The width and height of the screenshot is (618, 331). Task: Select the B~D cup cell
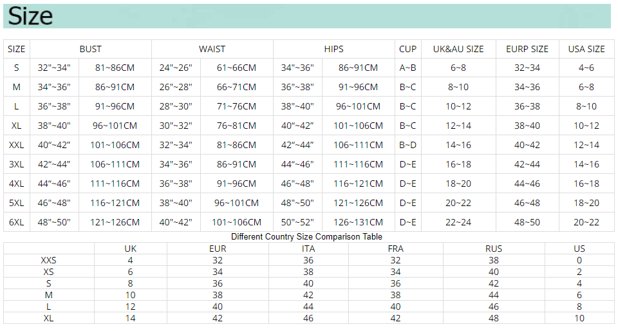click(407, 145)
